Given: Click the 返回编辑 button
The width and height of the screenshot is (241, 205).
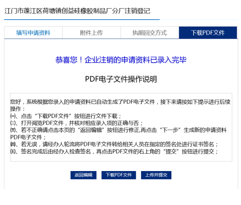Looking at the screenshot, I should tap(84, 175).
